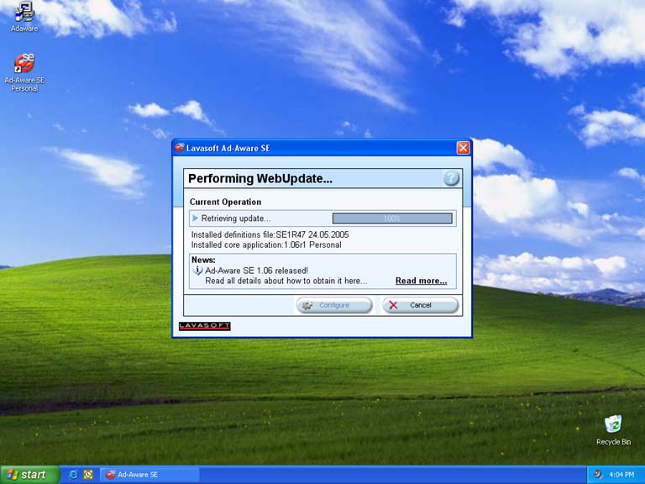Click the taskbar clock
The image size is (645, 484).
[x=621, y=475]
